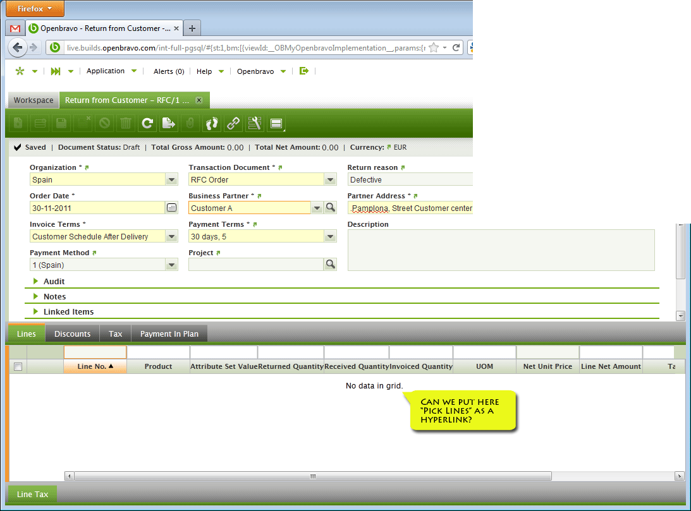Sort by Line No. column header
Image resolution: width=691 pixels, height=511 pixels.
click(x=95, y=366)
